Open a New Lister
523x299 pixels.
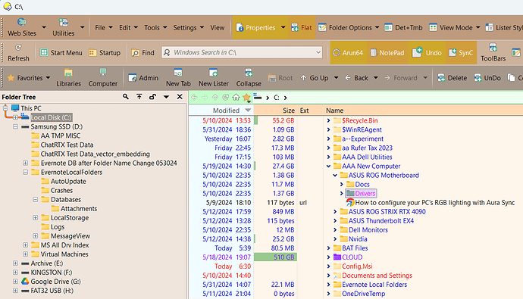pyautogui.click(x=214, y=78)
